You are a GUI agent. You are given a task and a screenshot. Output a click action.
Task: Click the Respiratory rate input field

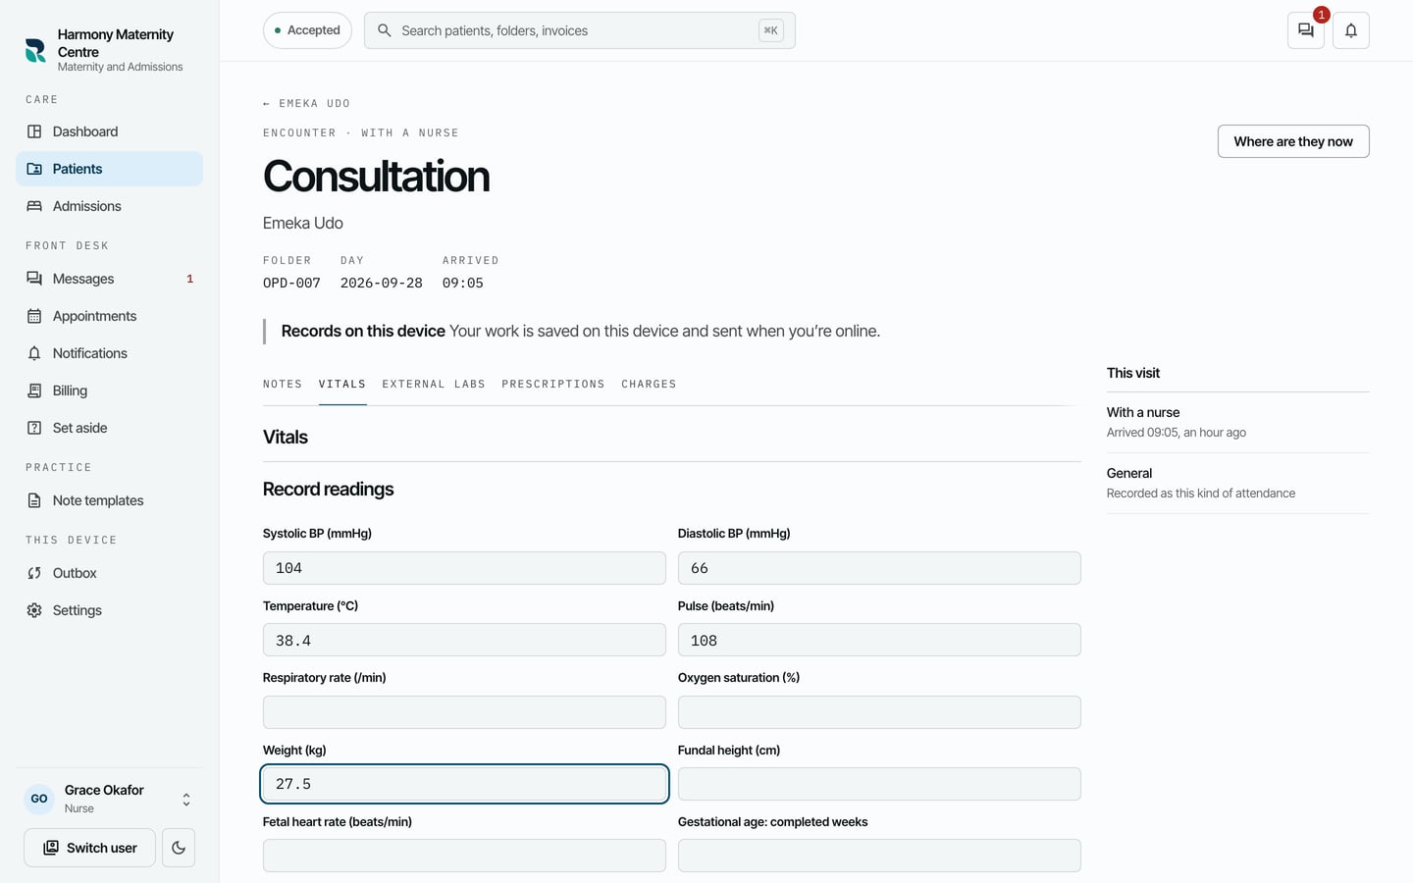coord(464,712)
